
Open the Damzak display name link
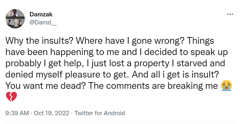coord(41,15)
